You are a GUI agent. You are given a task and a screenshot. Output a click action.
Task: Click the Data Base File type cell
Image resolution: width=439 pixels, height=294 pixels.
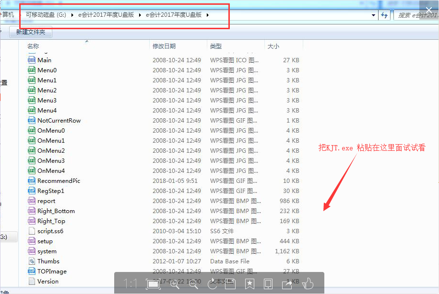[x=230, y=261]
